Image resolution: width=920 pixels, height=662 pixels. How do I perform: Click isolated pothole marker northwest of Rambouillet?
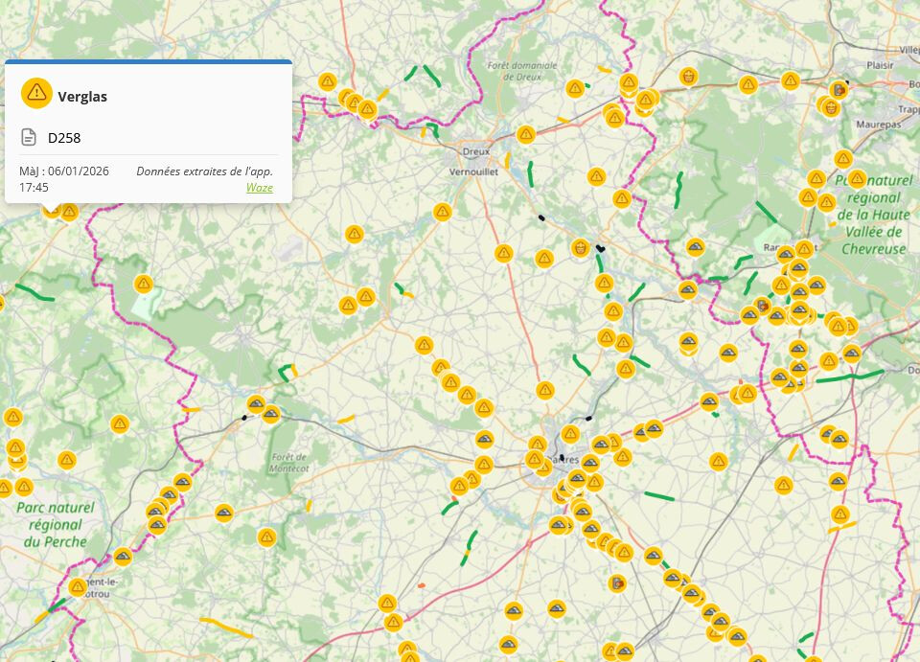pos(695,247)
